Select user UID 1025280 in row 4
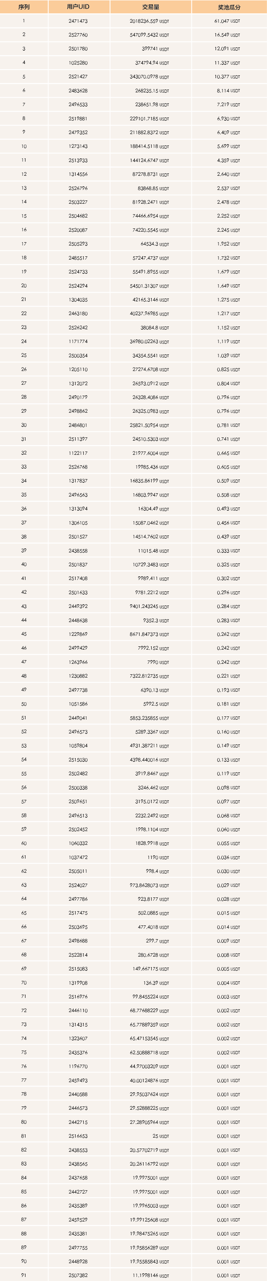 click(x=78, y=63)
